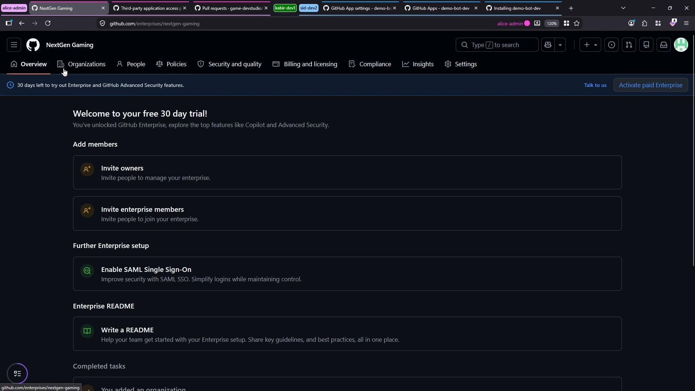Viewport: 695px width, 391px height.
Task: Close the Third-party application access tab
Action: coord(185,8)
